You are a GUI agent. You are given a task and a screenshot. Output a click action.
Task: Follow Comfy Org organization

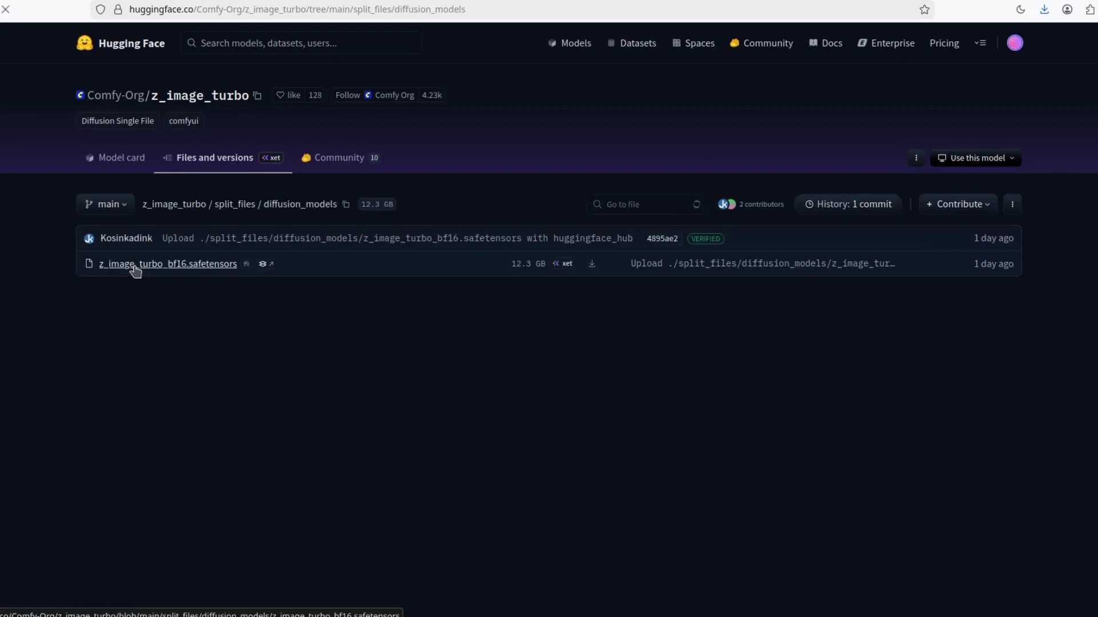(348, 95)
